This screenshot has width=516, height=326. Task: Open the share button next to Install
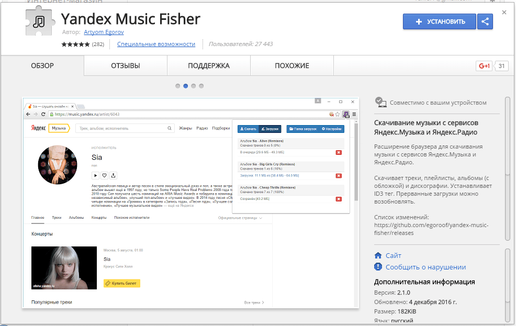coord(485,21)
